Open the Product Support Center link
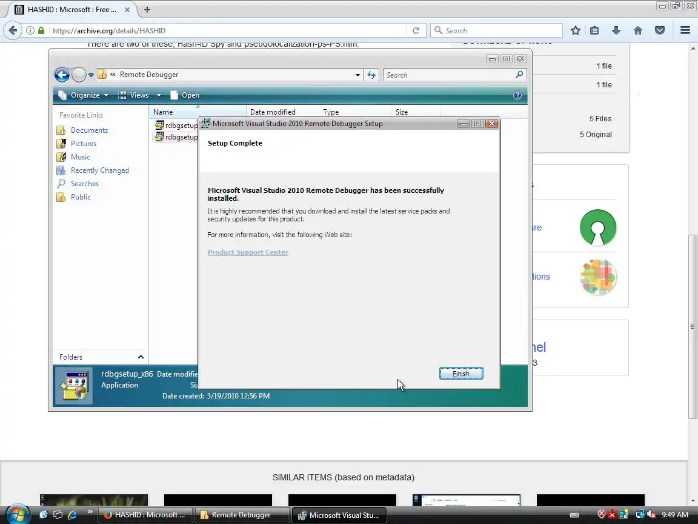Screen dimensions: 698x524 tap(248, 252)
